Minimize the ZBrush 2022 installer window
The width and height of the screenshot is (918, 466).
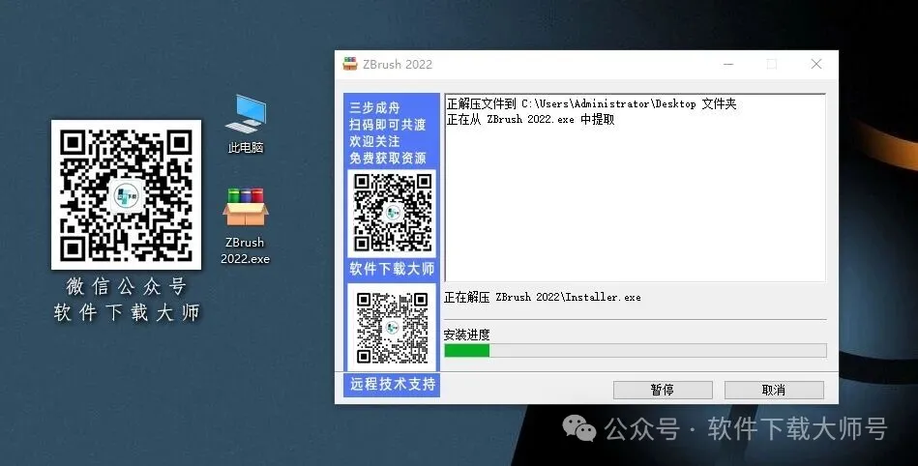[728, 65]
